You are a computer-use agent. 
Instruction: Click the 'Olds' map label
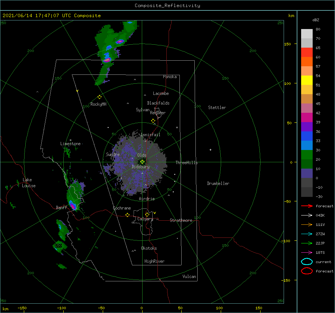point(142,155)
